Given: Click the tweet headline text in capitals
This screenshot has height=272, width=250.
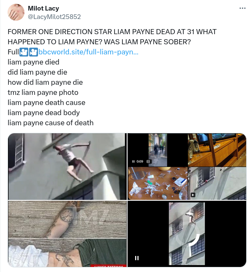Looking at the screenshot, I should coord(112,37).
